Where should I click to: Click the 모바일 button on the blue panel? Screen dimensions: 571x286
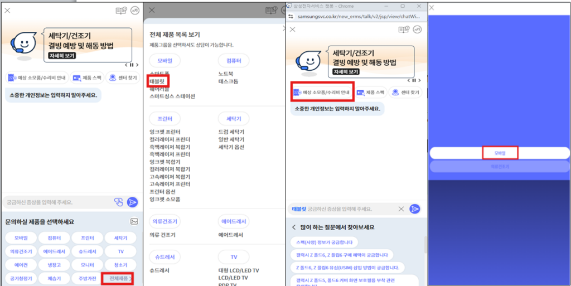500,153
